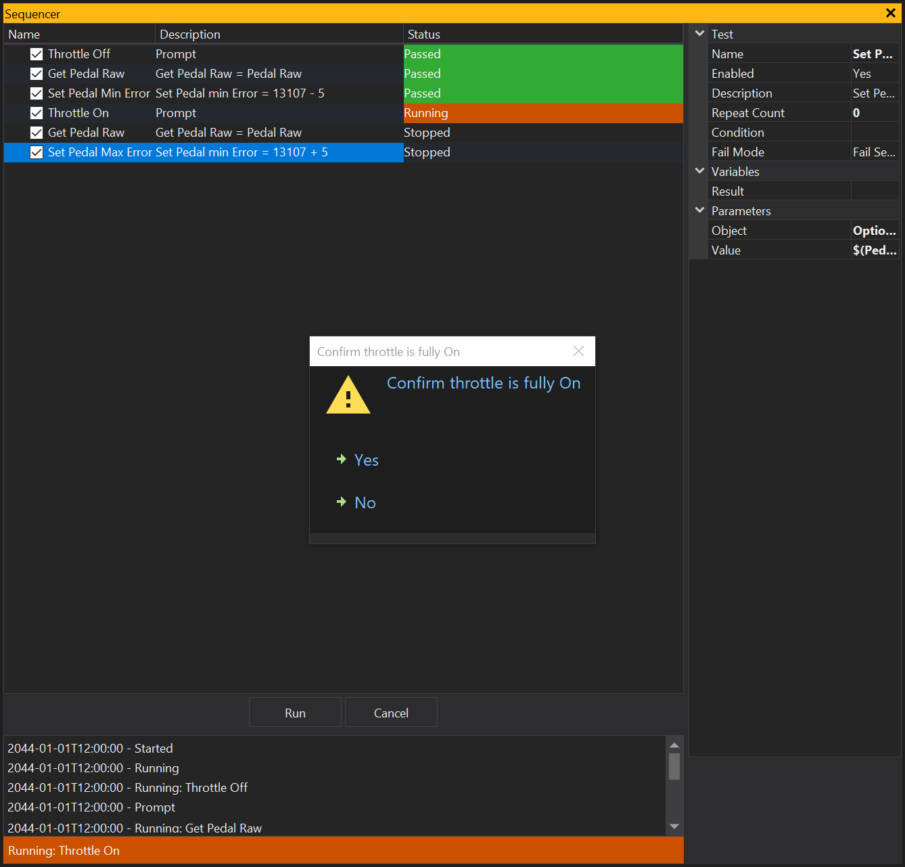
Task: Collapse the Parameters property section
Action: (x=700, y=210)
